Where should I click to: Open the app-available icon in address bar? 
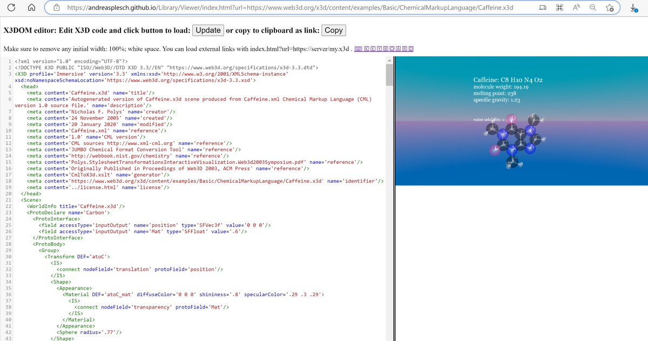(544, 8)
